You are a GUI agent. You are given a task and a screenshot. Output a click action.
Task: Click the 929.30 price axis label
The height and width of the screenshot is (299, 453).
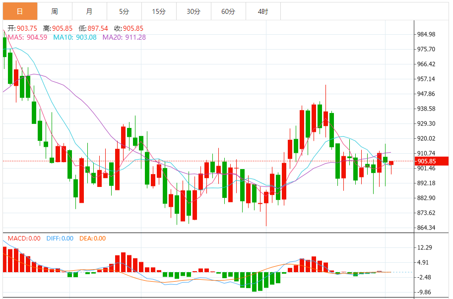tap(426, 123)
